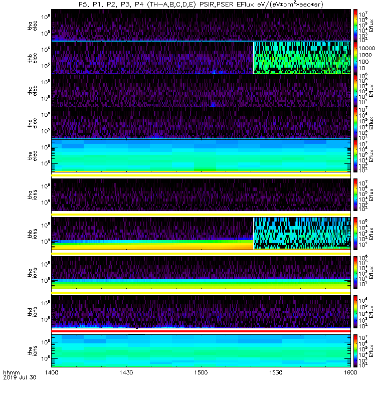This screenshot has width=376, height=401.
Task: Click the tha elec spectrogram panel
Action: pyautogui.click(x=201, y=25)
